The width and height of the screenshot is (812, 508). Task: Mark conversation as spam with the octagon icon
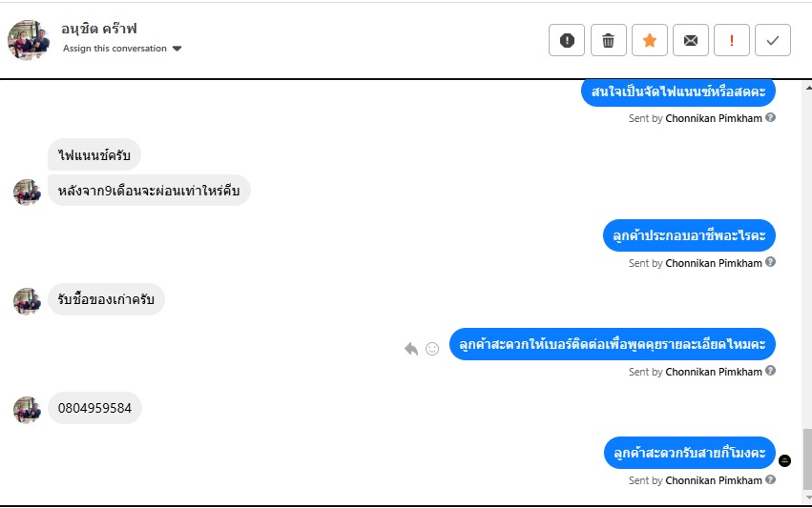[x=567, y=40]
